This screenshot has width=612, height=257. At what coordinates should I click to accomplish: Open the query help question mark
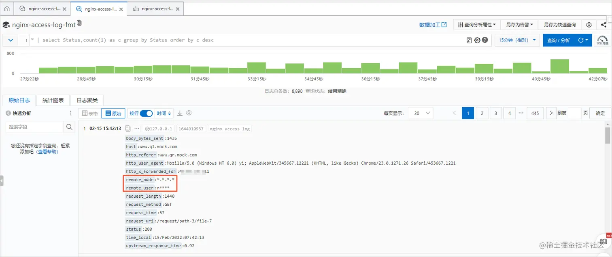[x=485, y=40]
